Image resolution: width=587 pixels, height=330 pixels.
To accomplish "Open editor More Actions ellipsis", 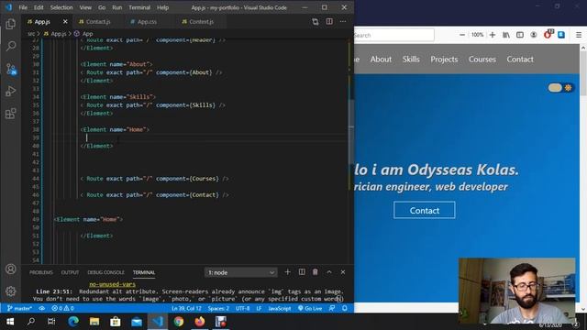I will pyautogui.click(x=343, y=22).
